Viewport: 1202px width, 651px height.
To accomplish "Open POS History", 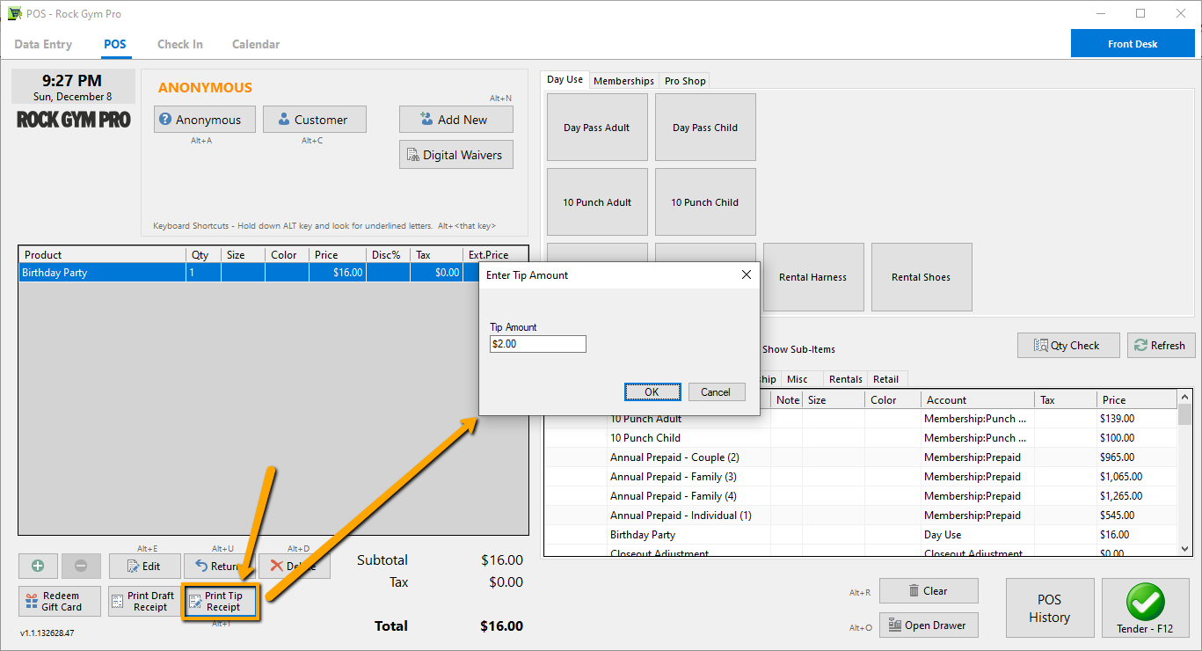I will (x=1050, y=608).
